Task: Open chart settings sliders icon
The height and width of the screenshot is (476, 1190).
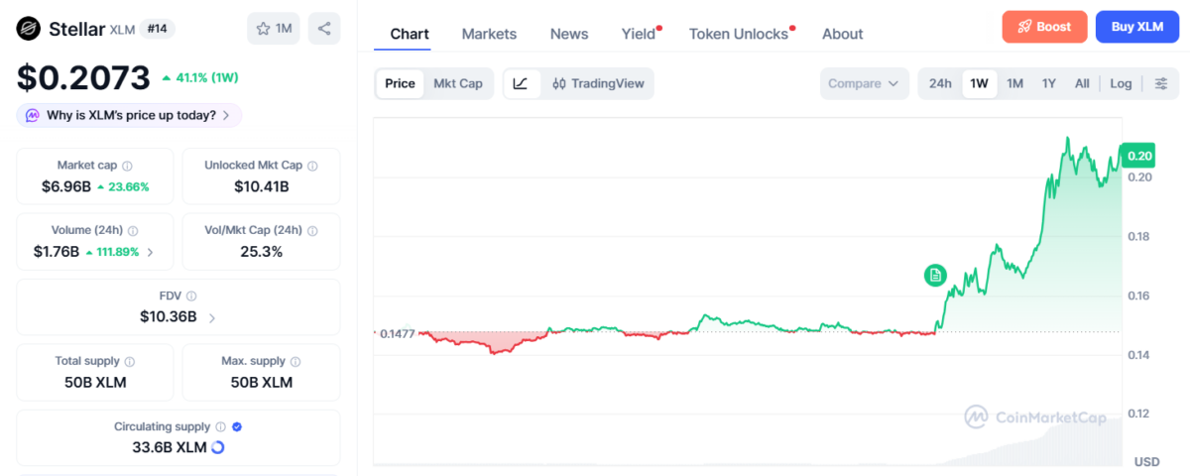Action: coord(1160,83)
